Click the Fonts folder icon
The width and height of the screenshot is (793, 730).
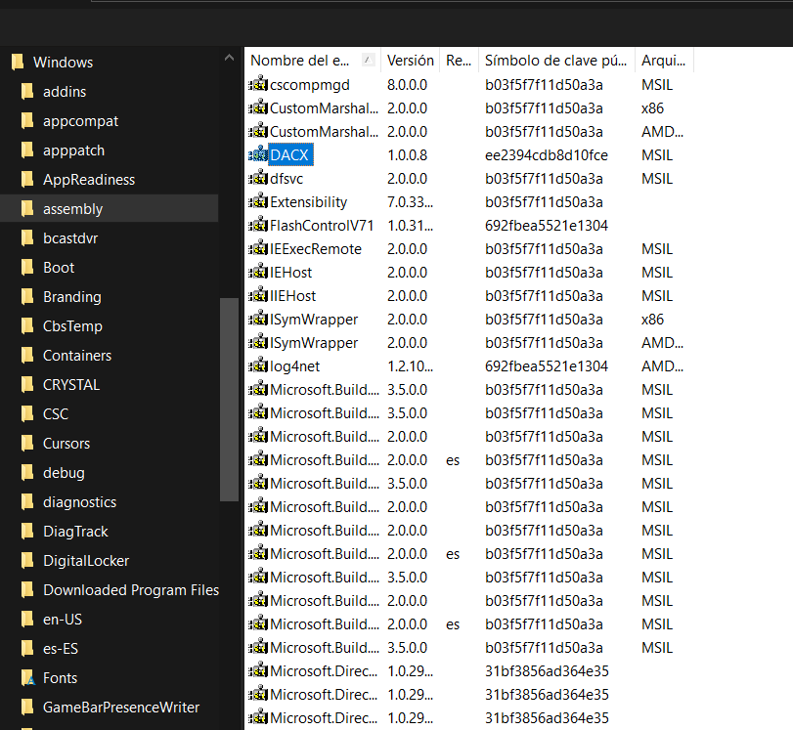tap(27, 678)
